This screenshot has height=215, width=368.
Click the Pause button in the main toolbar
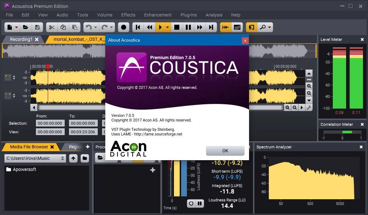point(188,27)
